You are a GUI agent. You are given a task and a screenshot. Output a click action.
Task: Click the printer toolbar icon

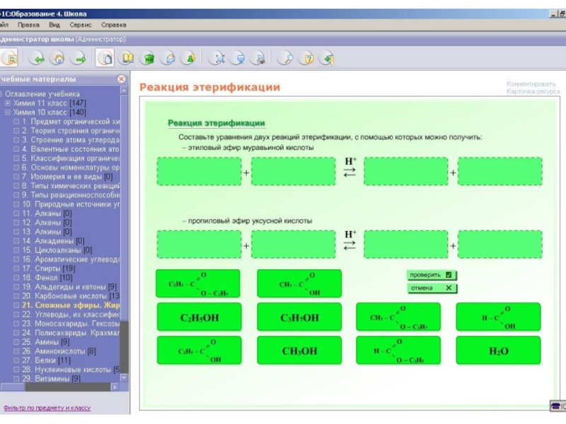[x=258, y=58]
